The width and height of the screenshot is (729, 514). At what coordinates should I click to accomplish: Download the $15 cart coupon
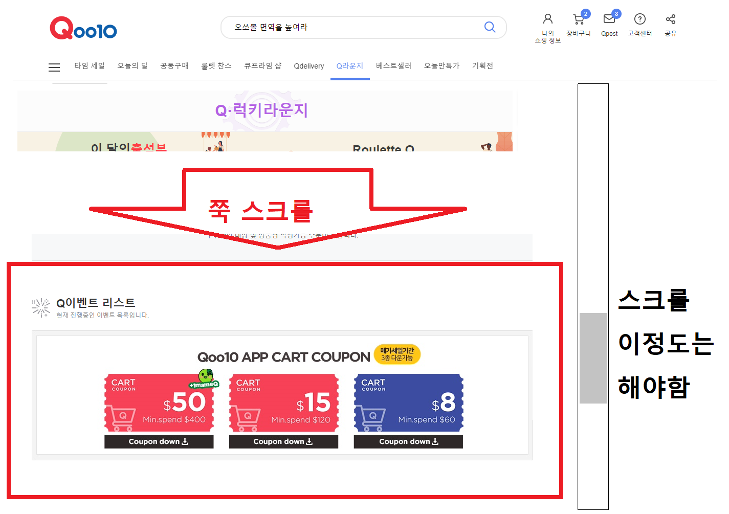[283, 441]
